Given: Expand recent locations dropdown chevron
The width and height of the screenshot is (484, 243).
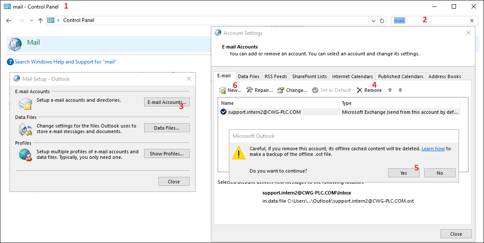Looking at the screenshot, I should point(31,21).
